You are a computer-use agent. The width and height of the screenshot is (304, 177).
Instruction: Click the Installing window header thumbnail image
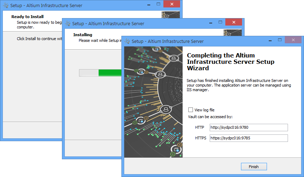pyautogui.click(x=232, y=33)
